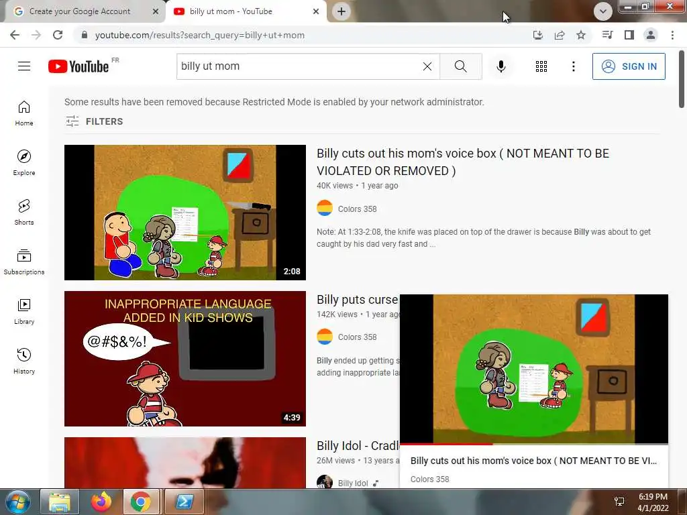
Task: Close the Create your Google Account tab
Action: [156, 11]
